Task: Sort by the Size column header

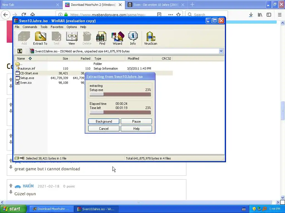Action: click(58, 59)
